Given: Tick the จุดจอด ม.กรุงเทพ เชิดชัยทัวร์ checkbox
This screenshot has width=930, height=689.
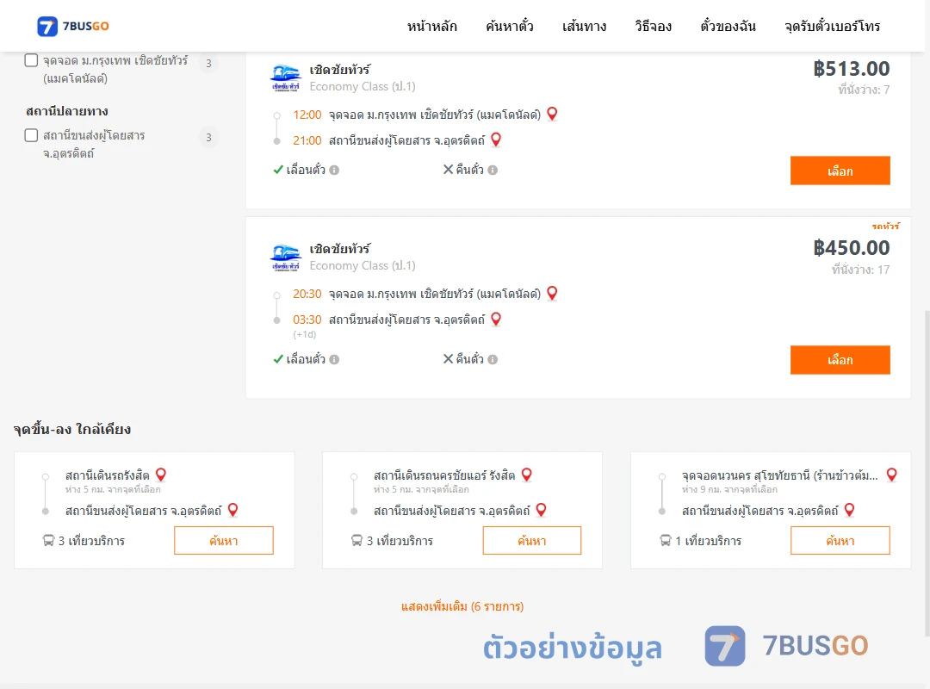Looking at the screenshot, I should tap(32, 60).
